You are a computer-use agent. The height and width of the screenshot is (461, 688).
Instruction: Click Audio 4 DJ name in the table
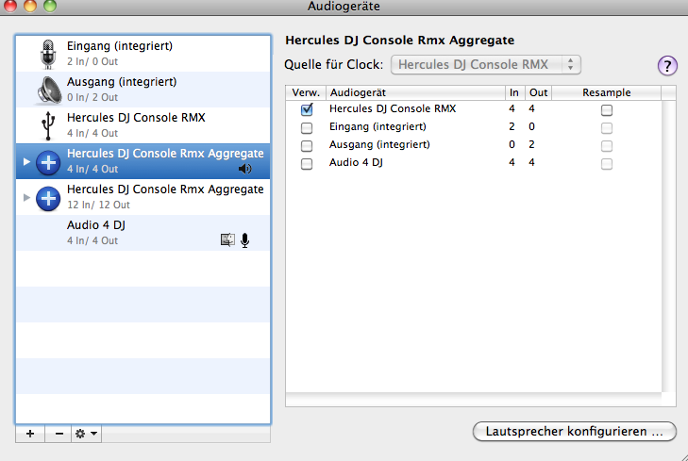(356, 162)
